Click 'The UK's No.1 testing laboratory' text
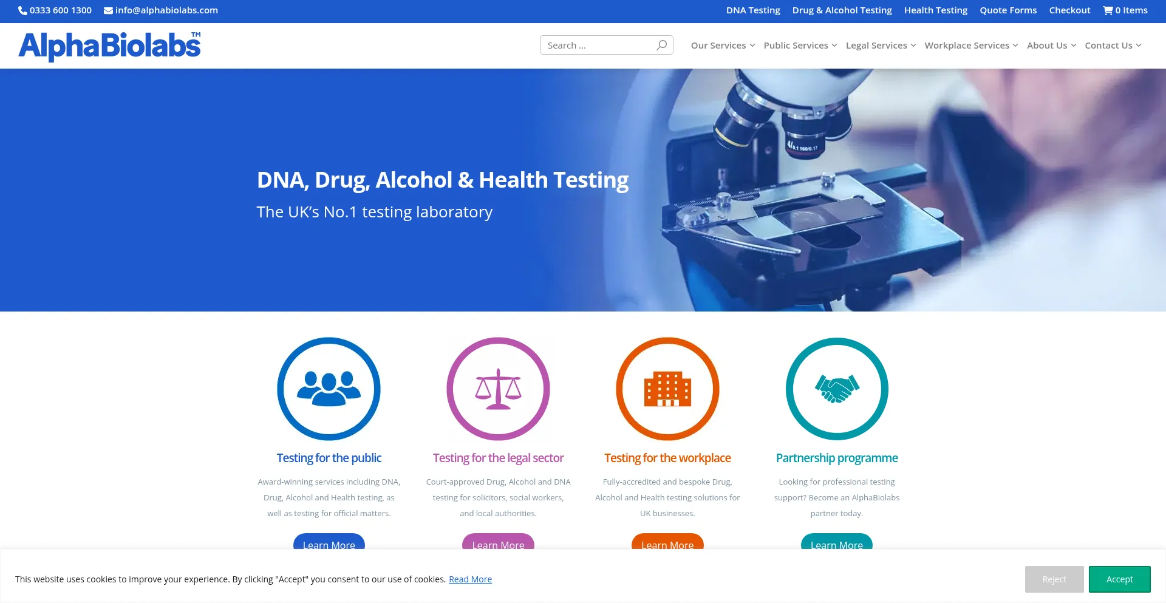 pyautogui.click(x=375, y=212)
